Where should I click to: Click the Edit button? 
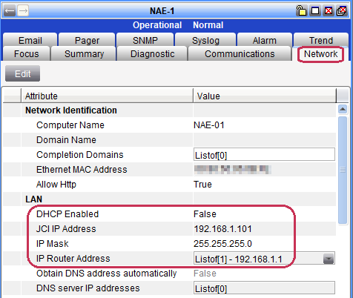(x=22, y=73)
